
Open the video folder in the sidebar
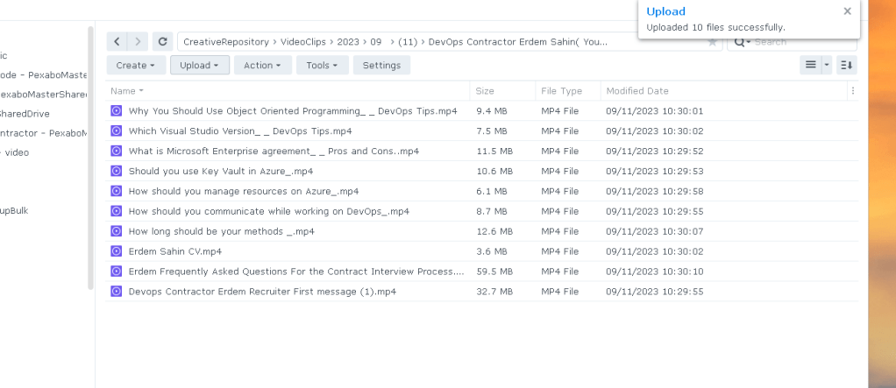pyautogui.click(x=15, y=152)
